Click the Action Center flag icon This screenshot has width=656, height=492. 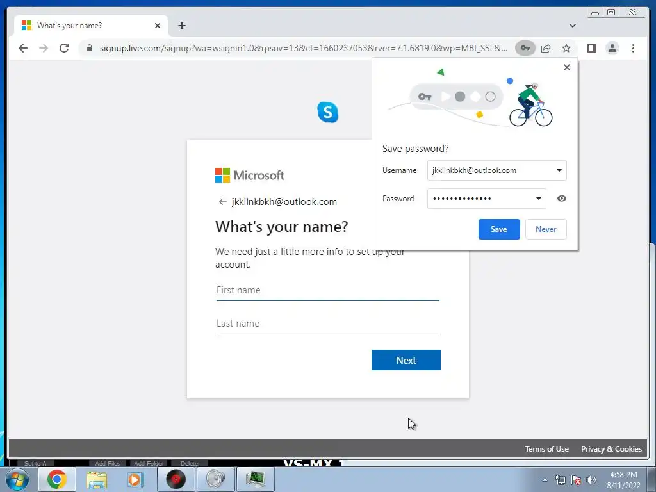(576, 480)
